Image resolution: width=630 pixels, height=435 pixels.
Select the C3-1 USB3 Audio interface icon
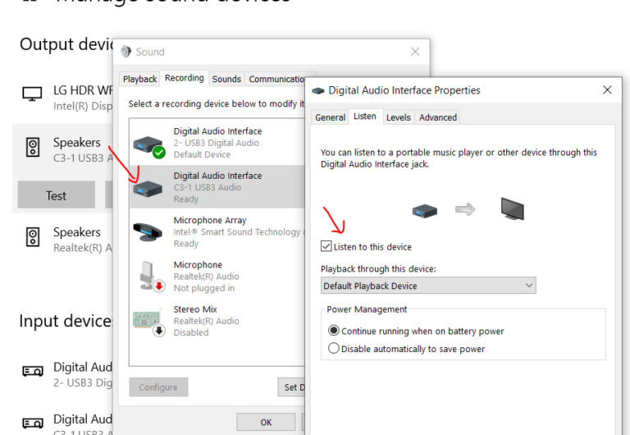click(x=150, y=187)
